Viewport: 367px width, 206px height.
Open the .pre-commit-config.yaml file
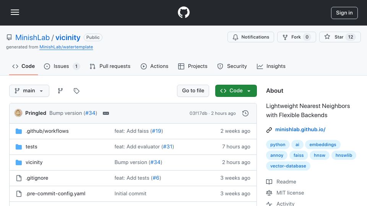click(x=55, y=194)
